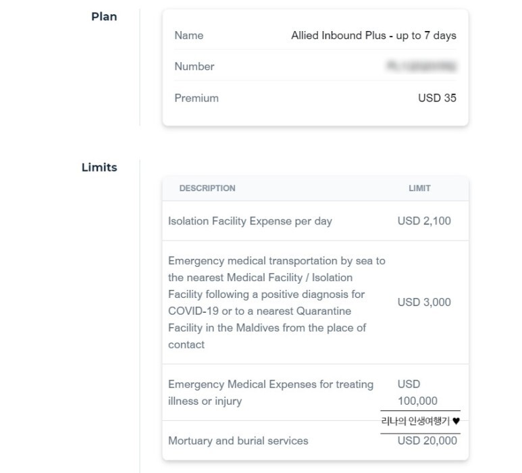The image size is (522, 473).
Task: Click the Limits section heading
Action: click(99, 167)
